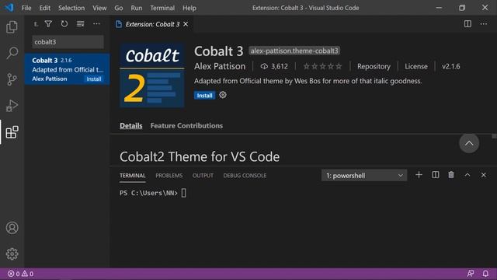Open editor more actions ellipsis
497x280 pixels.
point(483,24)
